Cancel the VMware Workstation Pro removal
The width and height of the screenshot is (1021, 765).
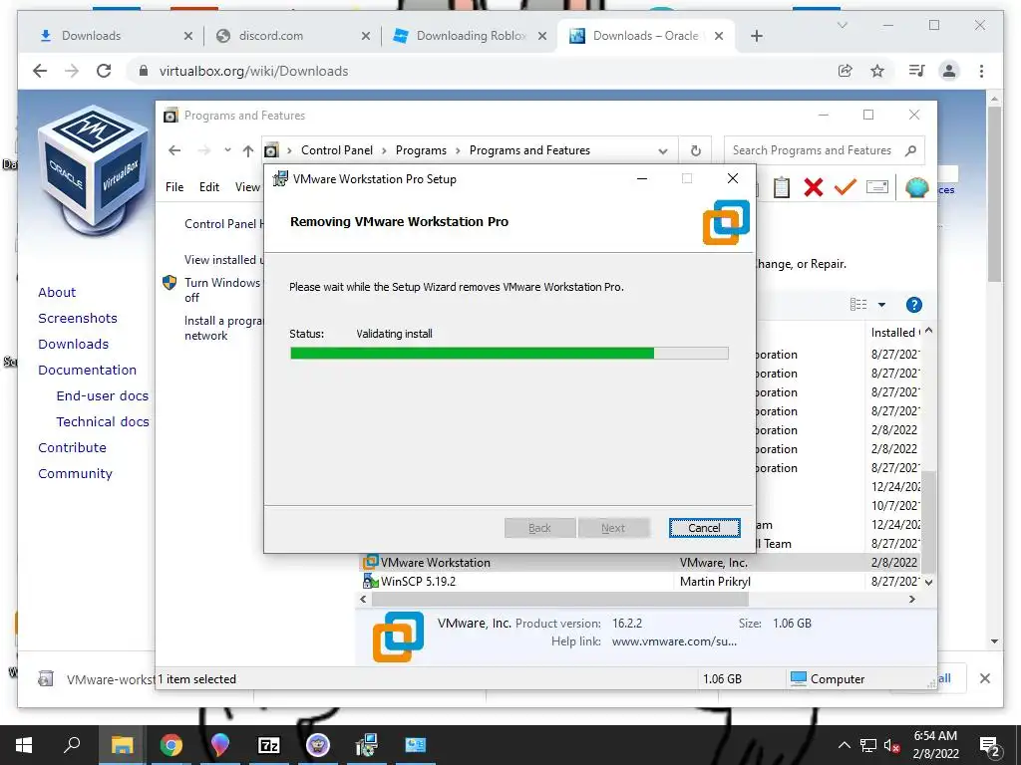pyautogui.click(x=704, y=528)
